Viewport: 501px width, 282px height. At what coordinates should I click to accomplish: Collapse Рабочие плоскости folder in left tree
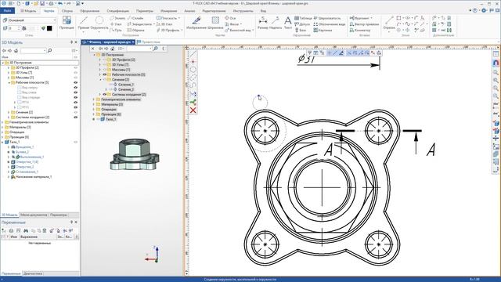point(9,82)
